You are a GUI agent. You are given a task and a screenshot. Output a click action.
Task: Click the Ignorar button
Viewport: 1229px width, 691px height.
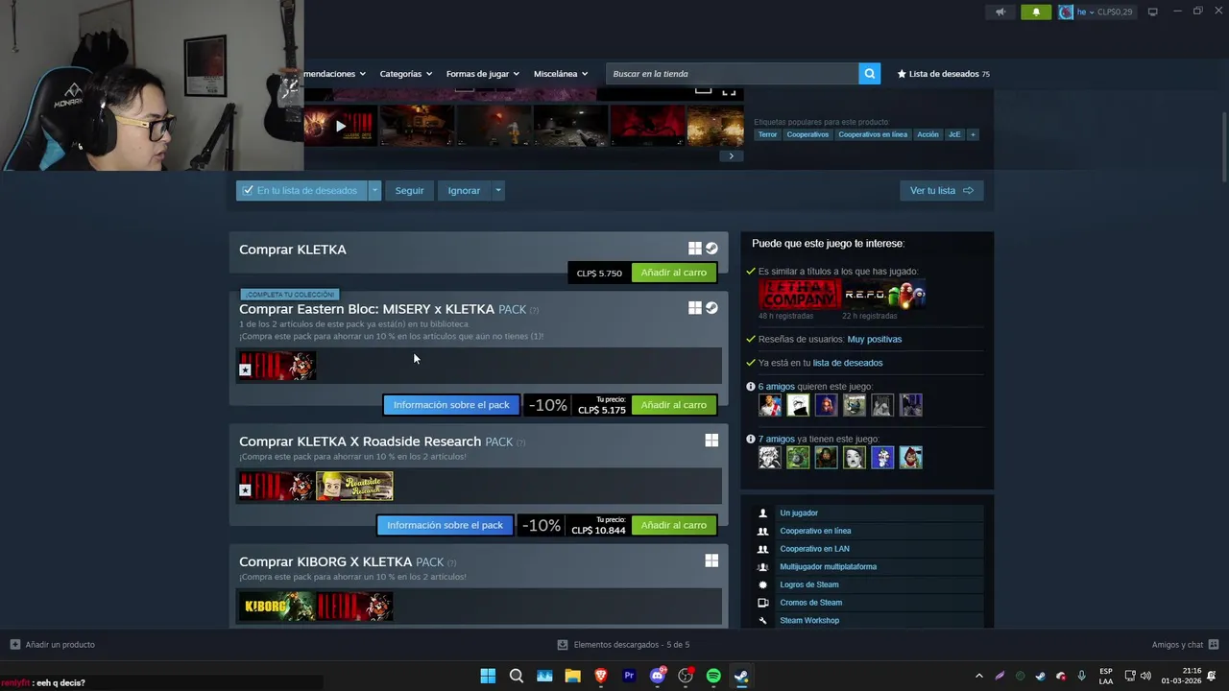point(464,190)
